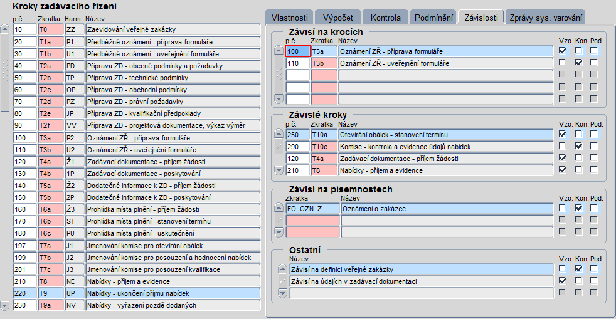Click the up arrow of the main steps list

(x=5, y=29)
